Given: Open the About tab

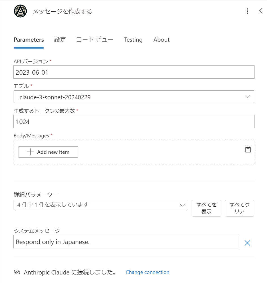Looking at the screenshot, I should click(x=162, y=40).
